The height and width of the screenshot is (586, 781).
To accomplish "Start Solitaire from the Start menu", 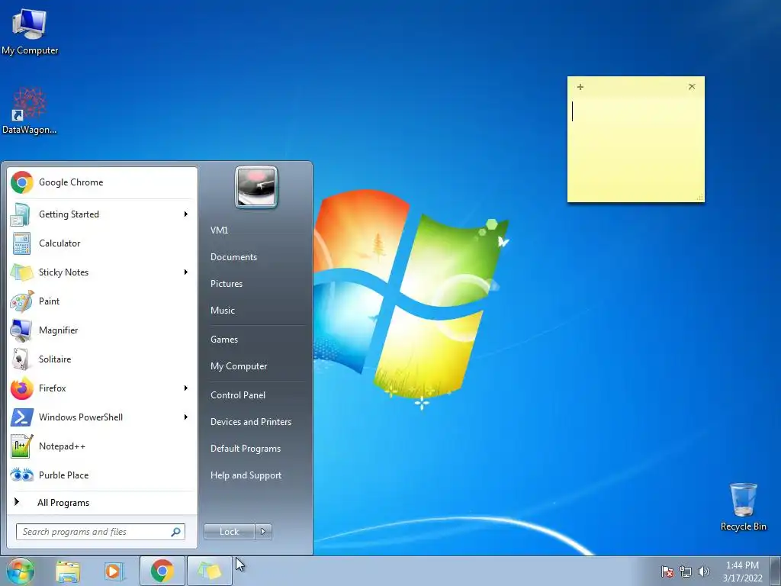I will (103, 359).
